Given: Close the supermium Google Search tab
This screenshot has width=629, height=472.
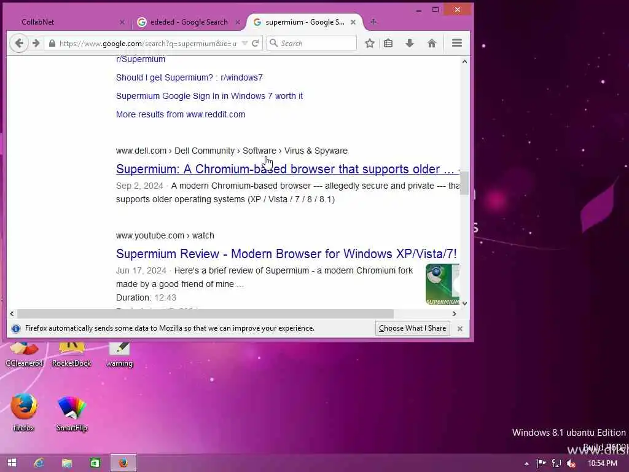Looking at the screenshot, I should pos(353,23).
